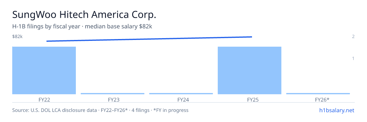Screen dimensions: 367x122
Task: Click the right axis value 1
Action: (x=353, y=58)
